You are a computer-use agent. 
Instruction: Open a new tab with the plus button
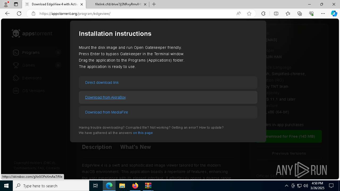click(154, 4)
